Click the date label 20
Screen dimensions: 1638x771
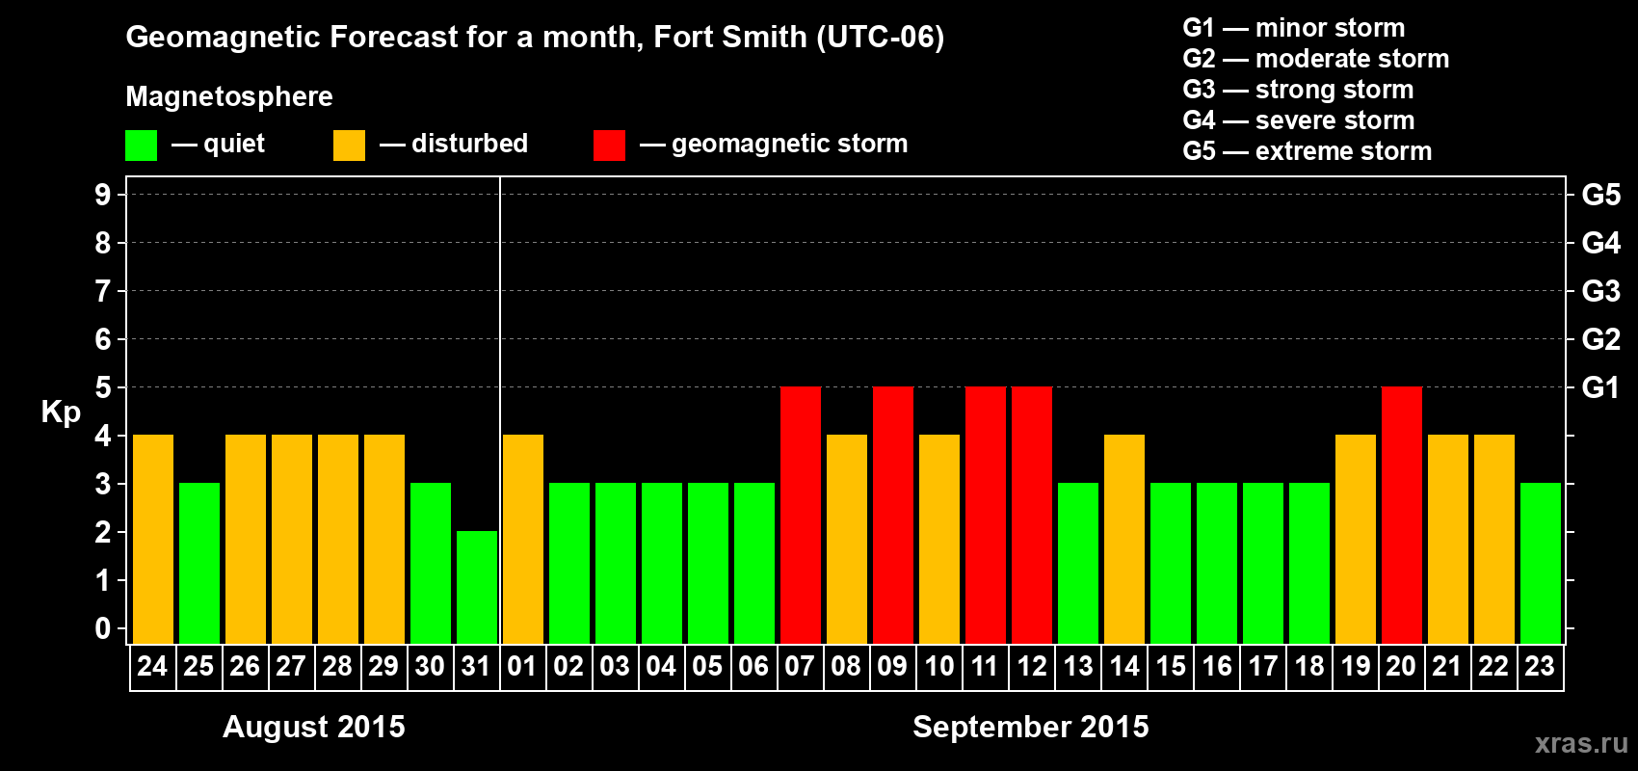pos(1401,666)
